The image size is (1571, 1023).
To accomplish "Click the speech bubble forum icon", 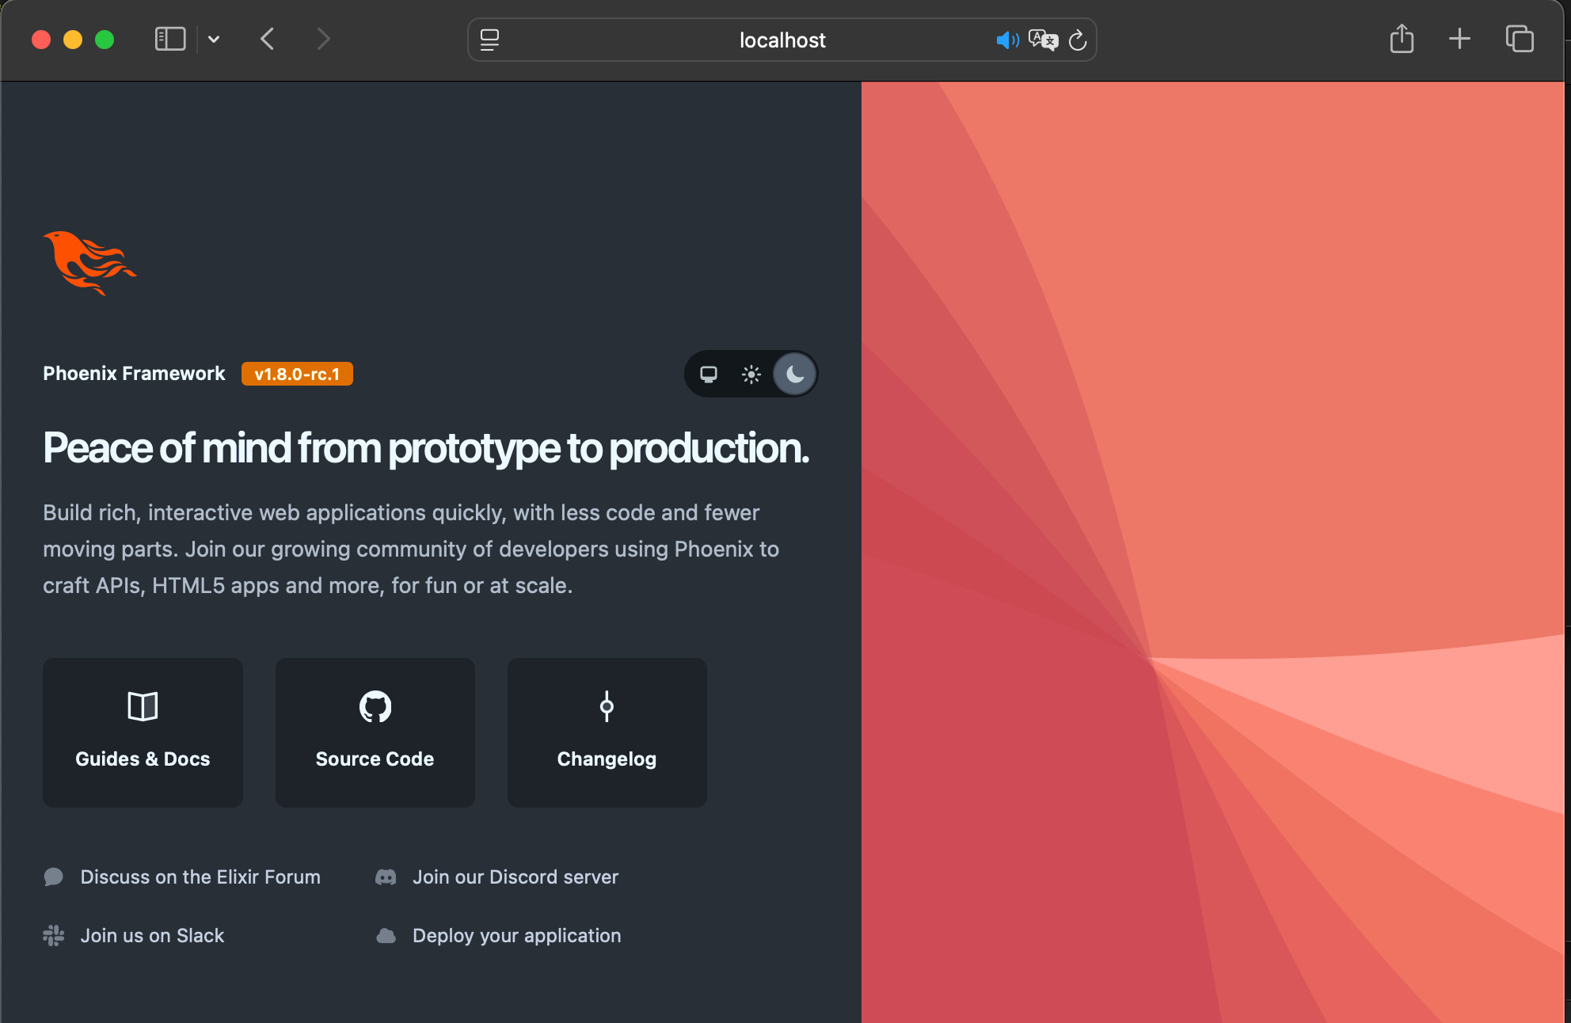I will [x=54, y=877].
